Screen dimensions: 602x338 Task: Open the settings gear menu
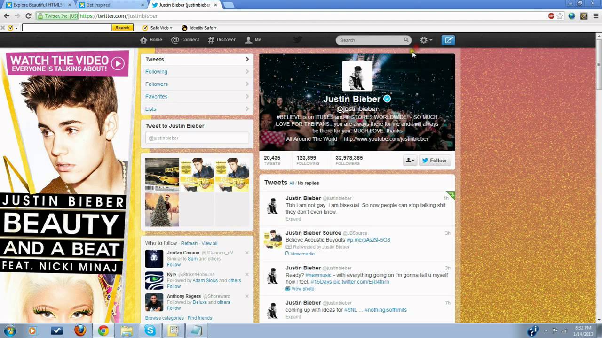(426, 40)
